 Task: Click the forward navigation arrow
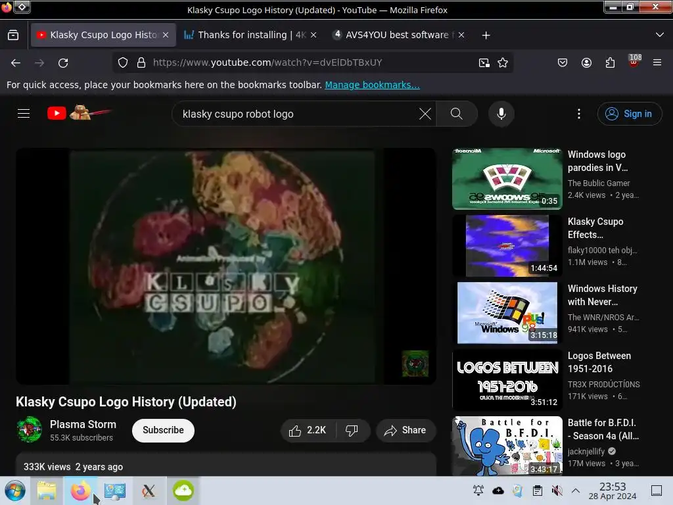coord(39,62)
